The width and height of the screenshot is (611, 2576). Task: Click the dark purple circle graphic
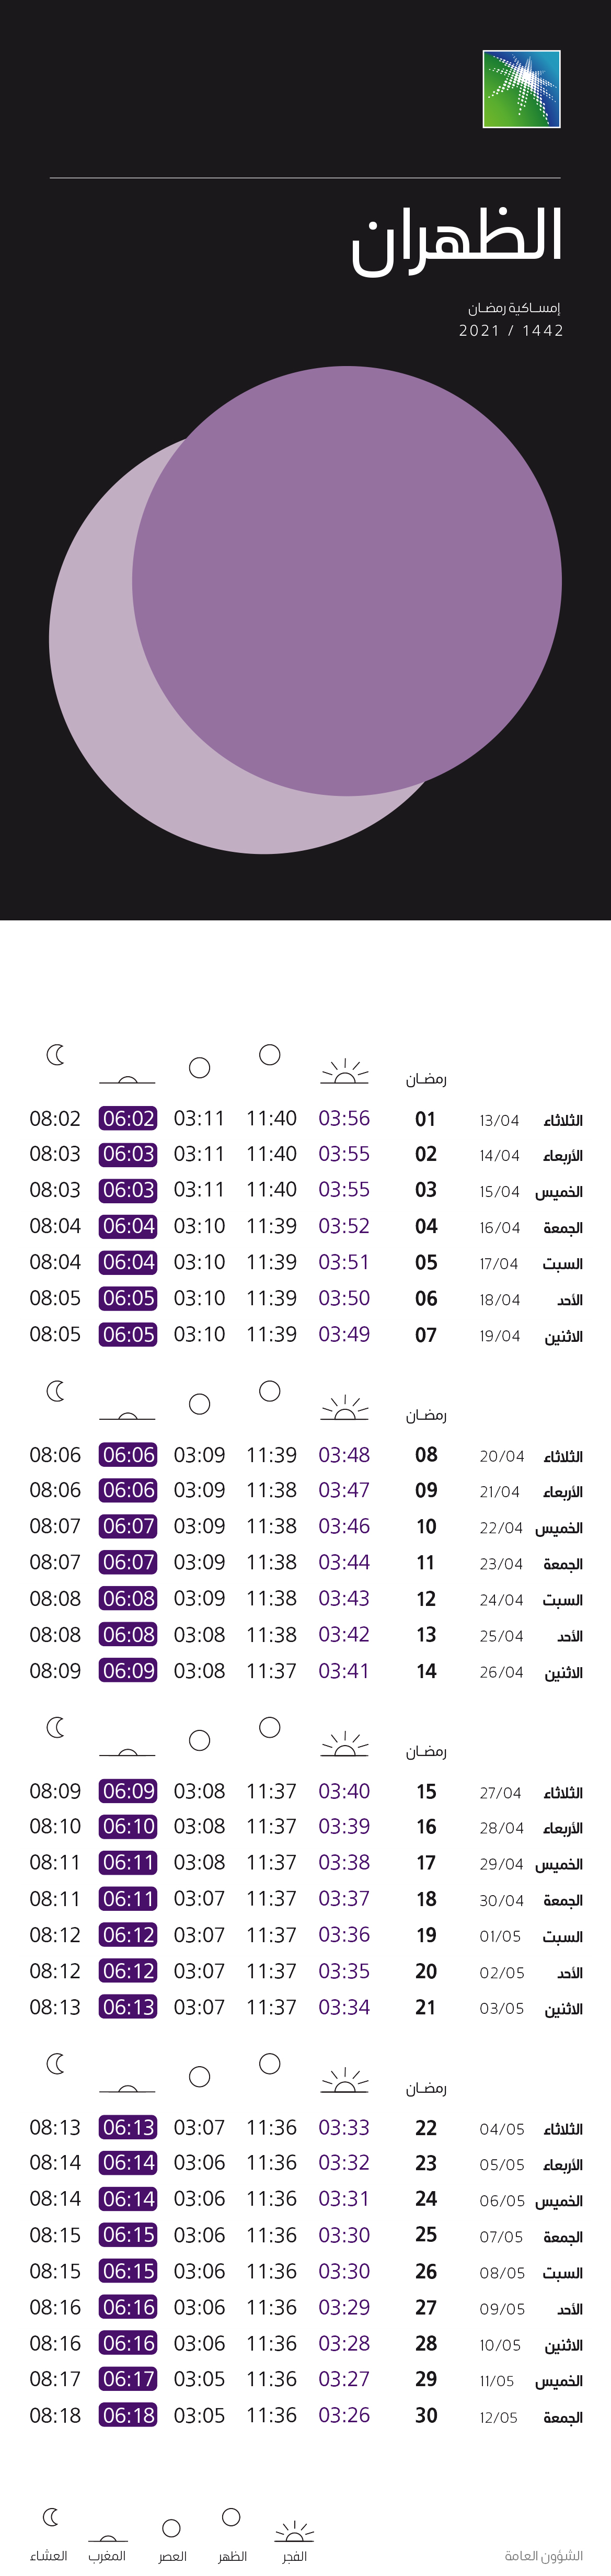click(x=347, y=581)
